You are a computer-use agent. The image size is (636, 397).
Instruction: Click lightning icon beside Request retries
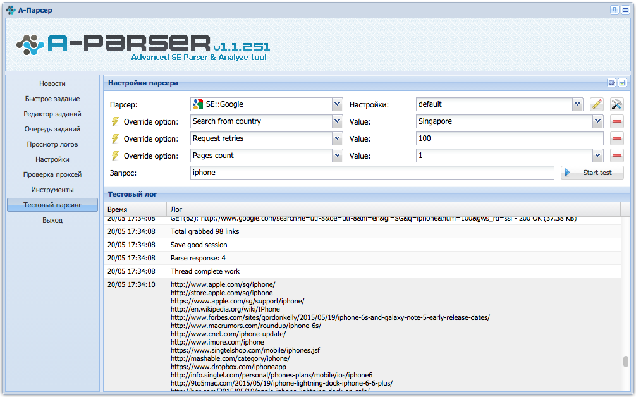[x=115, y=138]
